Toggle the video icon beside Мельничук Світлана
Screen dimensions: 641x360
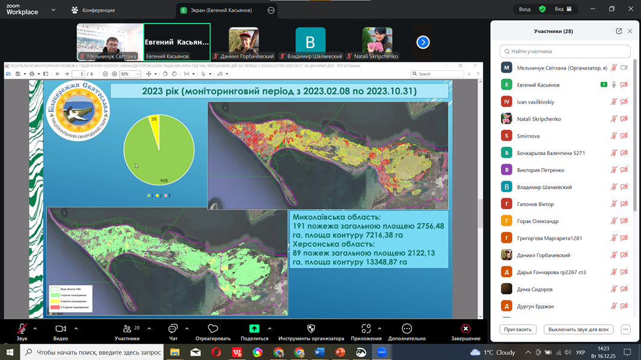click(624, 68)
